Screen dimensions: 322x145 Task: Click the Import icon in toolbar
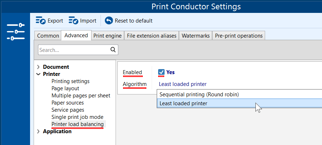pyautogui.click(x=73, y=21)
